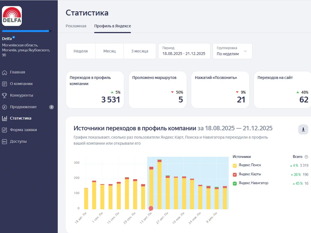Open О компании section icon
The height and width of the screenshot is (233, 311).
(4, 84)
